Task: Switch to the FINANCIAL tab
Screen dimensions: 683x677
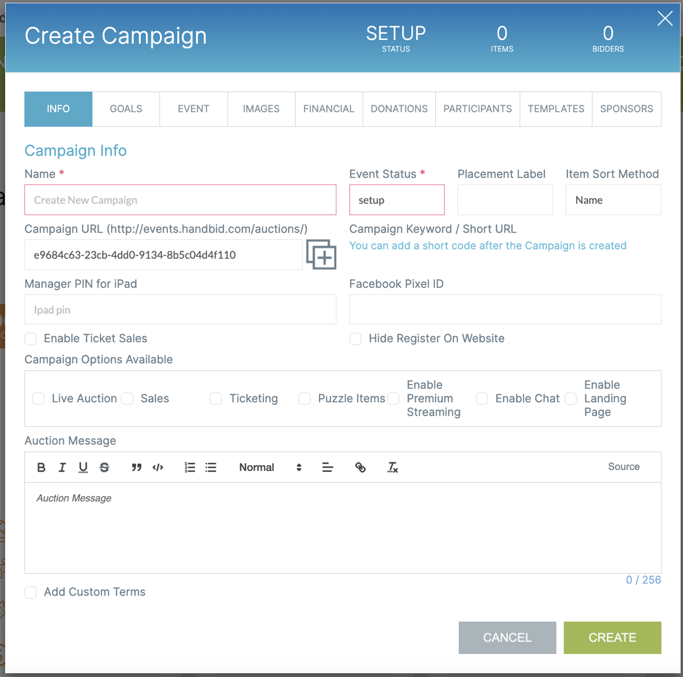Action: (328, 109)
